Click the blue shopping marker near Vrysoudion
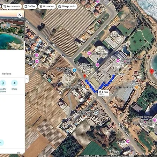This screenshot has height=157, width=157. [x=74, y=70]
